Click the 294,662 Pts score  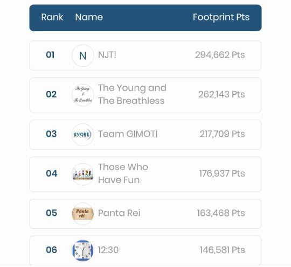click(220, 55)
